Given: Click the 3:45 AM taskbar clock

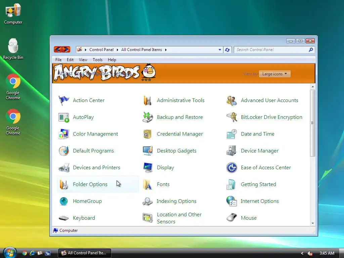Looking at the screenshot, I should pyautogui.click(x=327, y=253).
